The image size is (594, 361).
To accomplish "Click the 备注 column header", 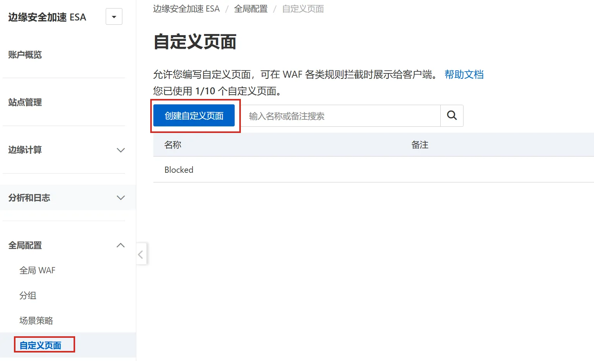I will [x=420, y=145].
